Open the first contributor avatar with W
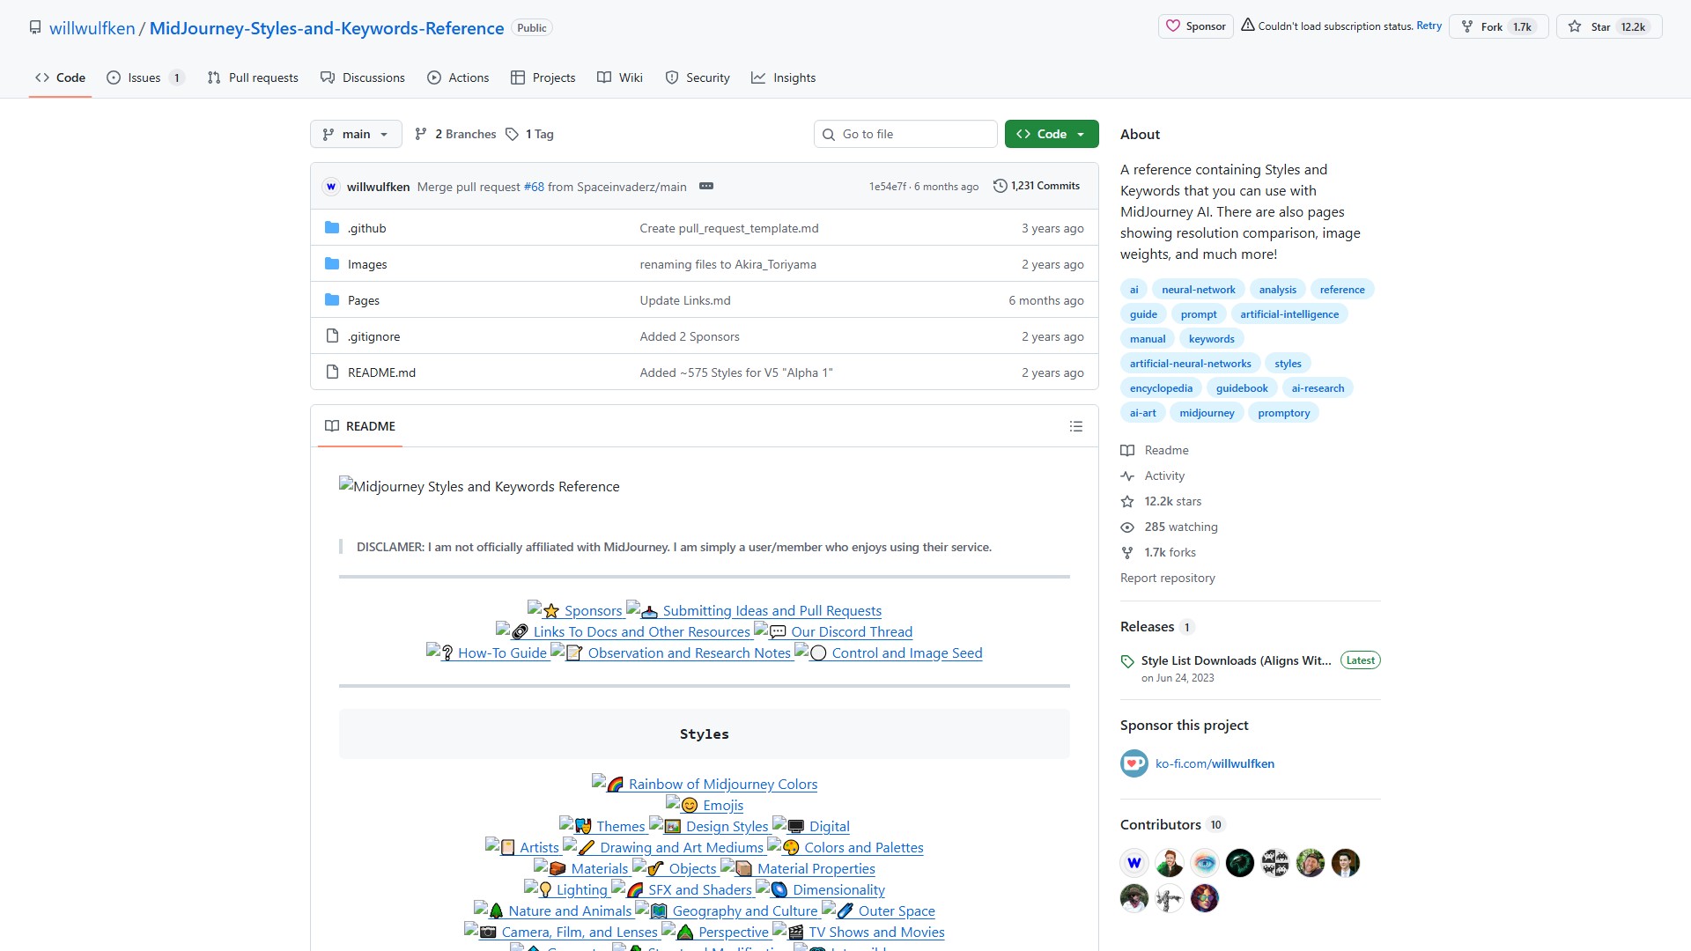This screenshot has height=951, width=1691. [1133, 863]
